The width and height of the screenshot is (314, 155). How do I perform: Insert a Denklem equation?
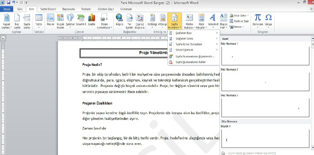pyautogui.click(x=257, y=21)
